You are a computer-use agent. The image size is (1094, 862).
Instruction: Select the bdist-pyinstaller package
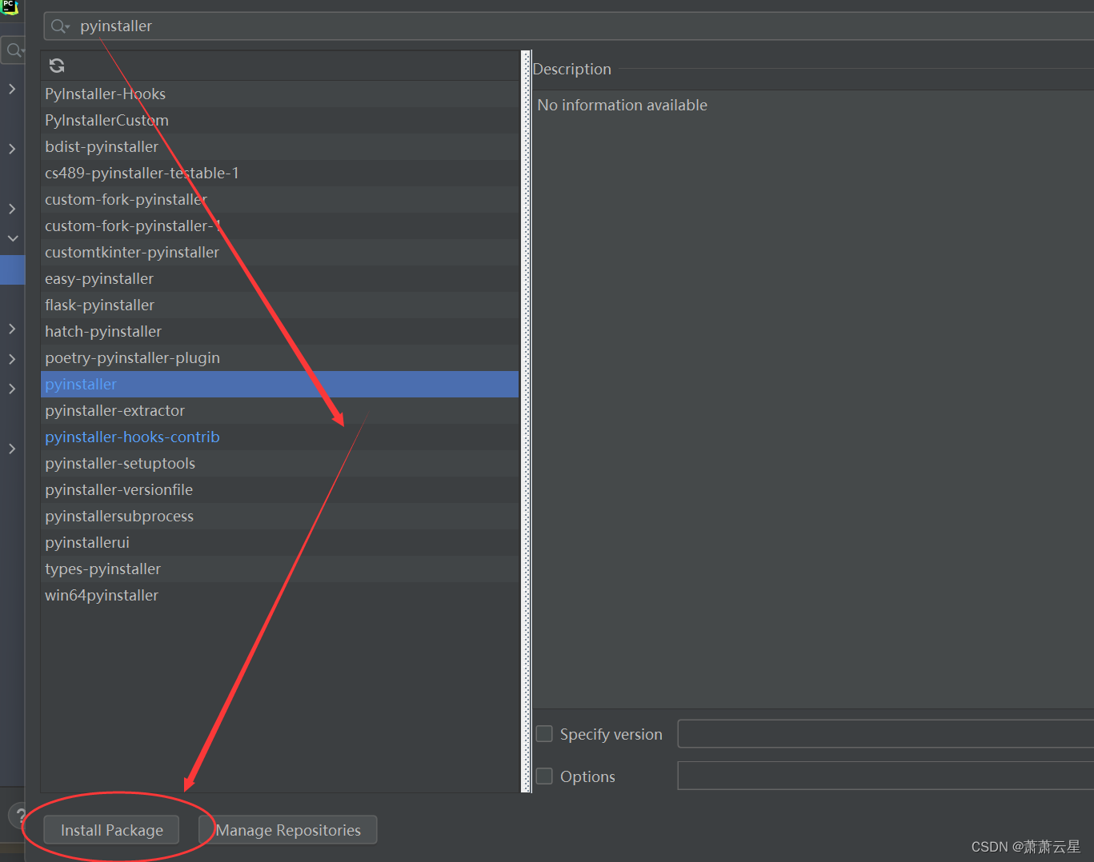(279, 146)
